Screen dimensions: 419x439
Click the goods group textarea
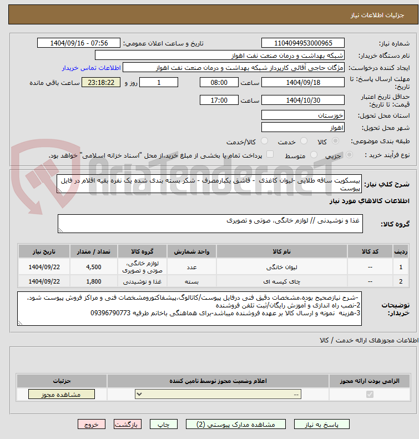(210, 224)
